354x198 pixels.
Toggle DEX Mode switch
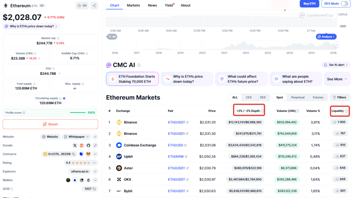click(x=345, y=4)
